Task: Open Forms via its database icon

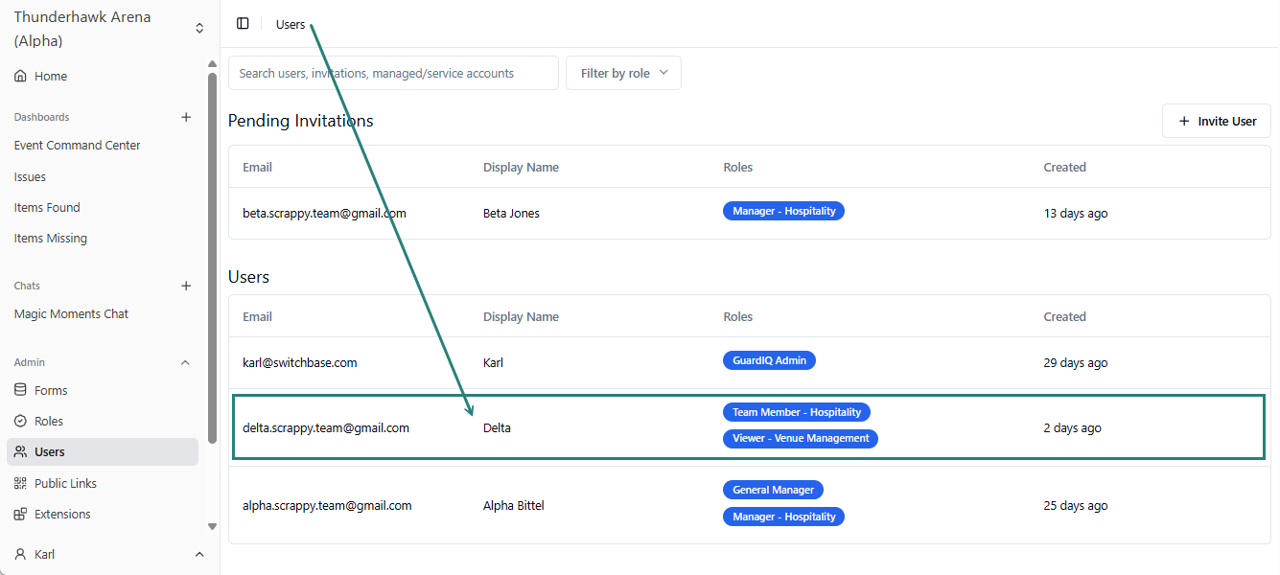Action: click(21, 390)
